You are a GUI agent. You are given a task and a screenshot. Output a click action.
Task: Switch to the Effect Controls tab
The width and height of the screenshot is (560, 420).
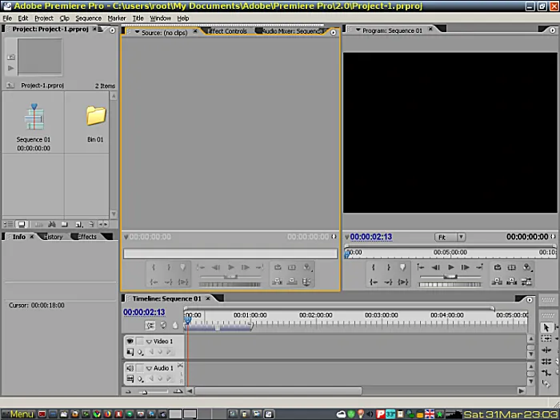[227, 31]
